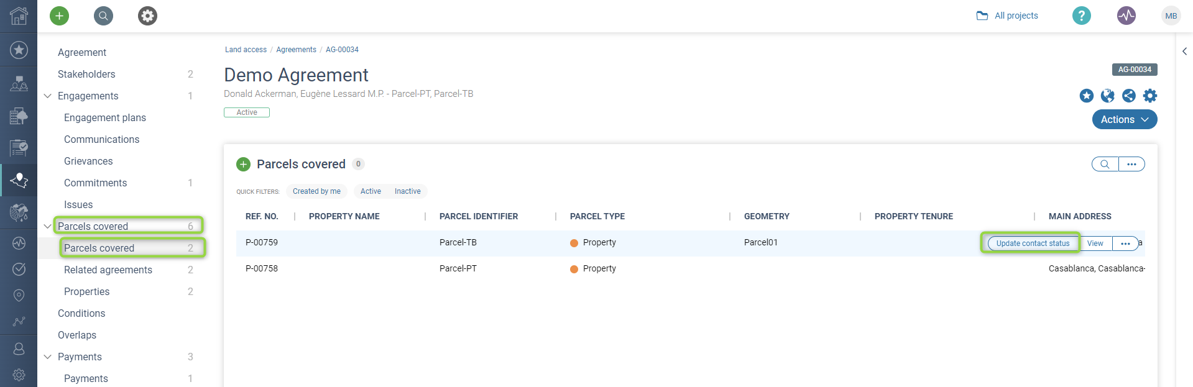This screenshot has height=387, width=1193.
Task: Collapse the right side panel chevron
Action: (x=1184, y=52)
